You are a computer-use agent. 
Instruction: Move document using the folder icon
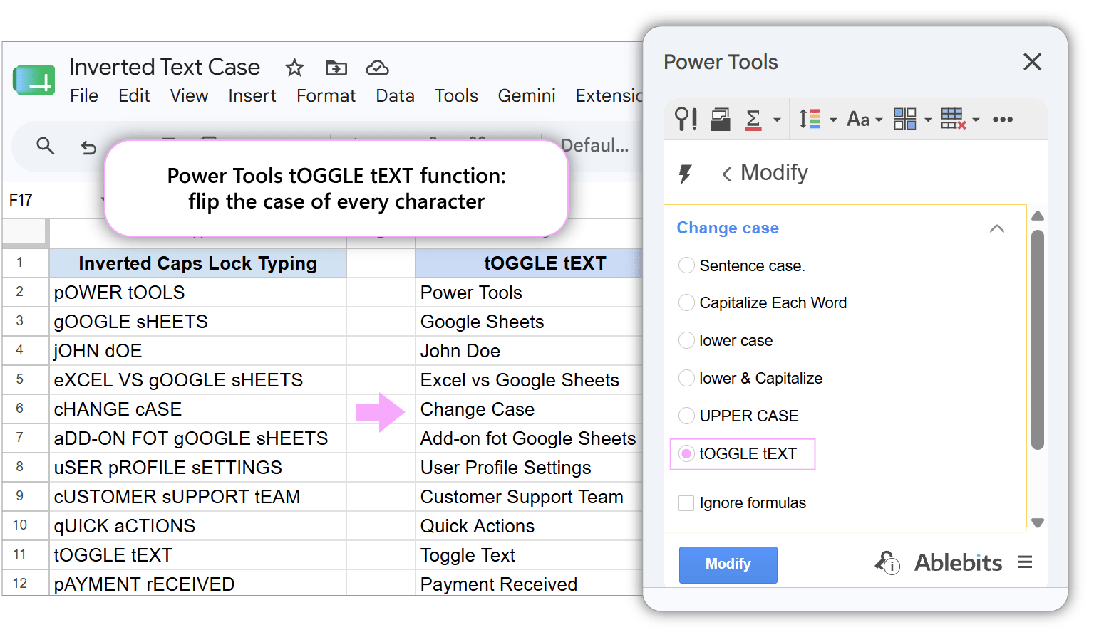[336, 68]
